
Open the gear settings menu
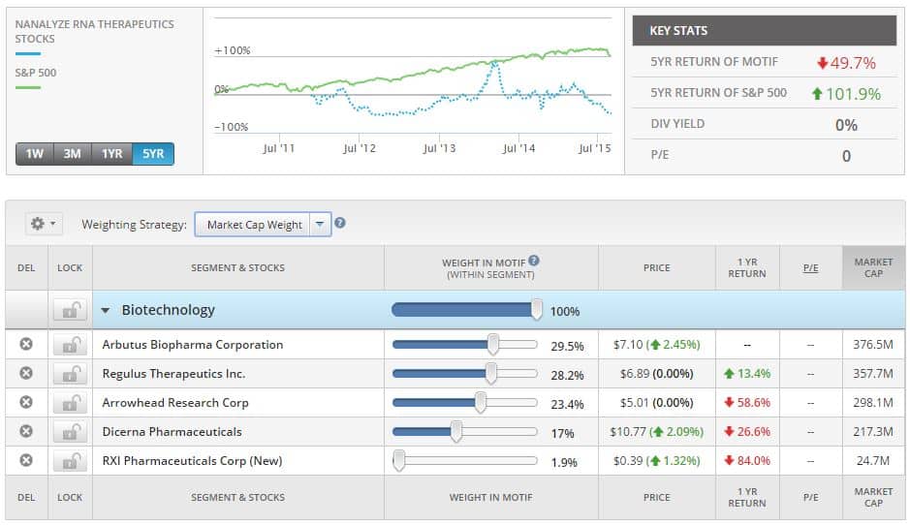(43, 224)
